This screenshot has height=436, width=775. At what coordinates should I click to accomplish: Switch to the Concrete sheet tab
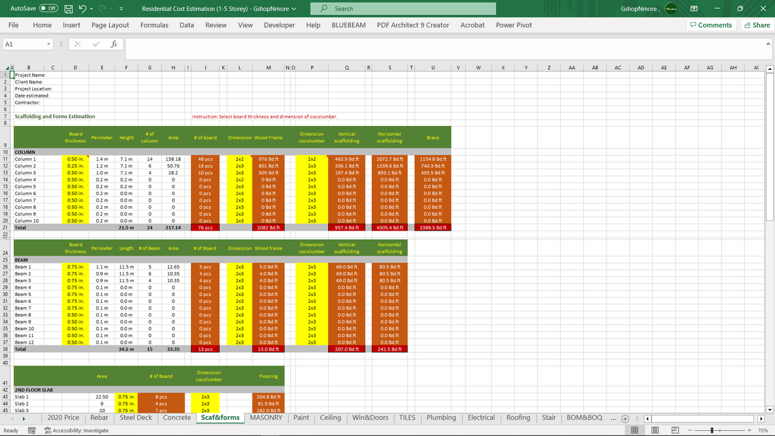[177, 417]
